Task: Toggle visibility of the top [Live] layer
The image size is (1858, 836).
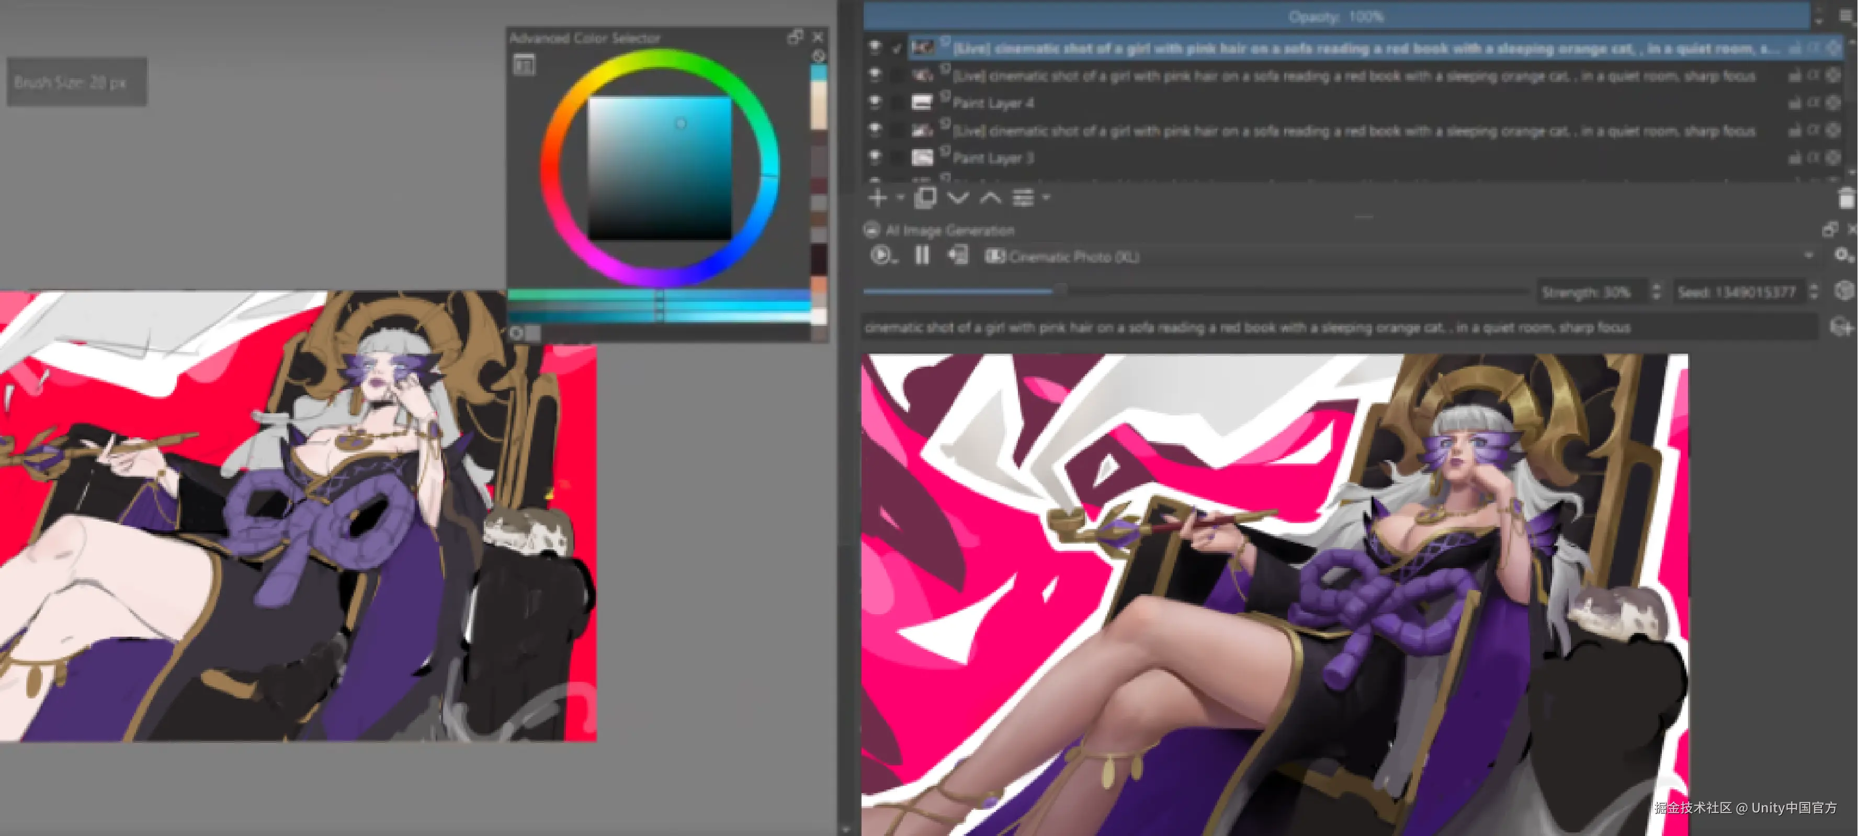Action: (875, 48)
